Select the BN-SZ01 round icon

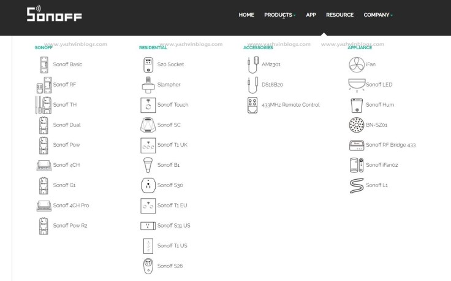point(356,125)
